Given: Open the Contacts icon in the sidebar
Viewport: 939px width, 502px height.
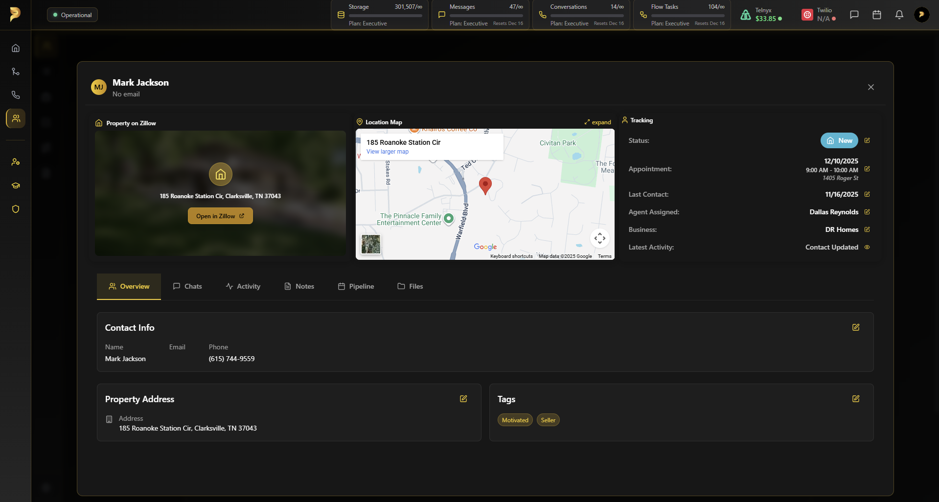Looking at the screenshot, I should pyautogui.click(x=16, y=118).
